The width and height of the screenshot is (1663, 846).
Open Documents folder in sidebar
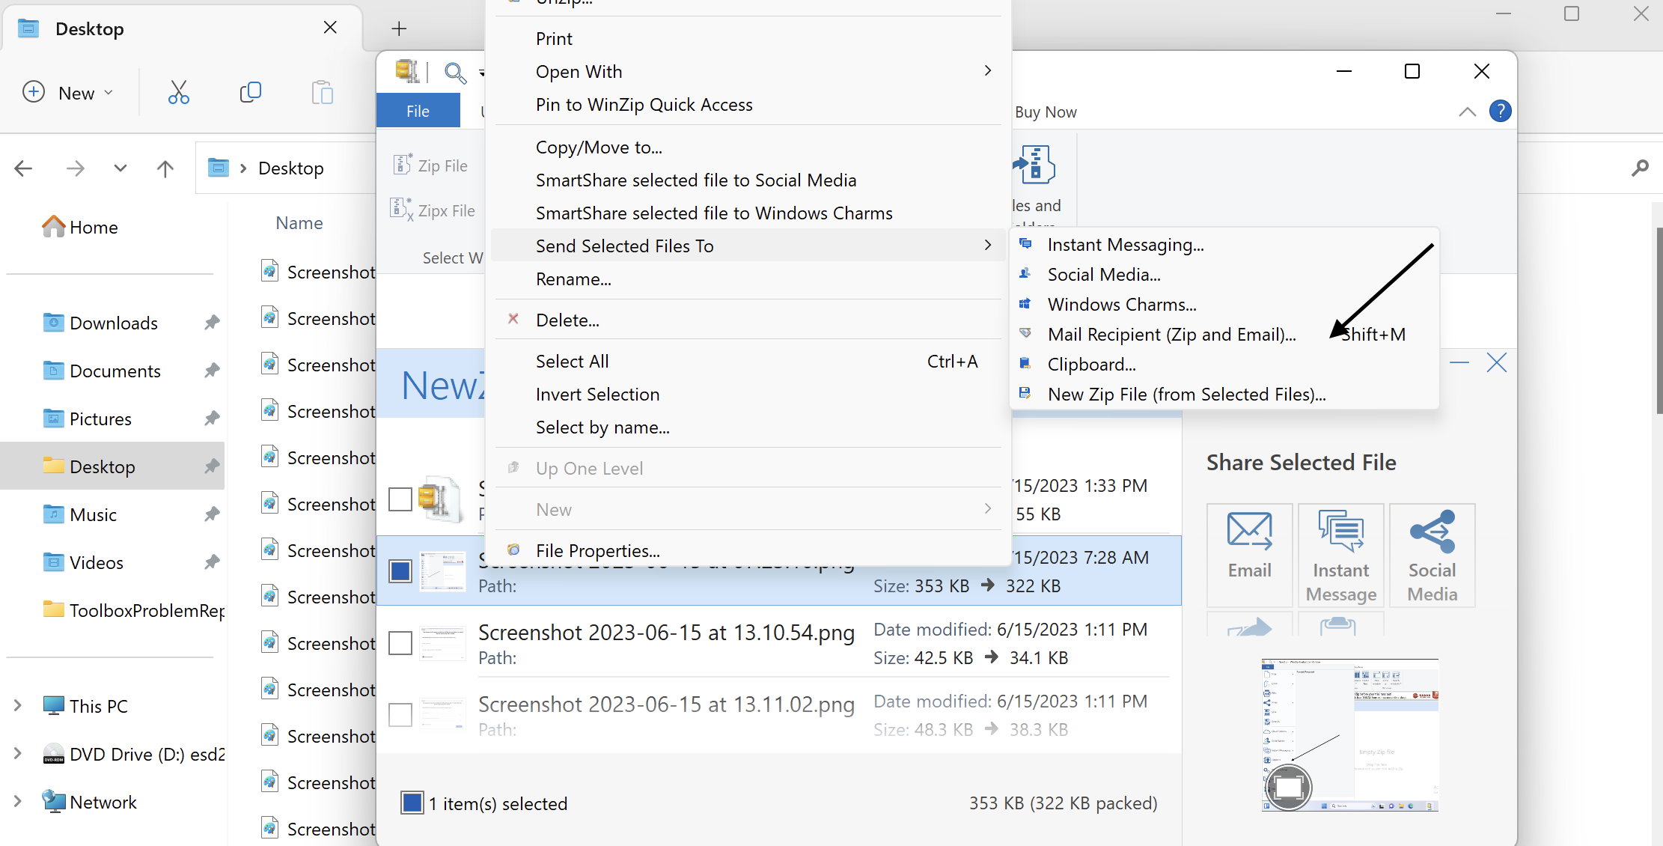[x=115, y=371]
